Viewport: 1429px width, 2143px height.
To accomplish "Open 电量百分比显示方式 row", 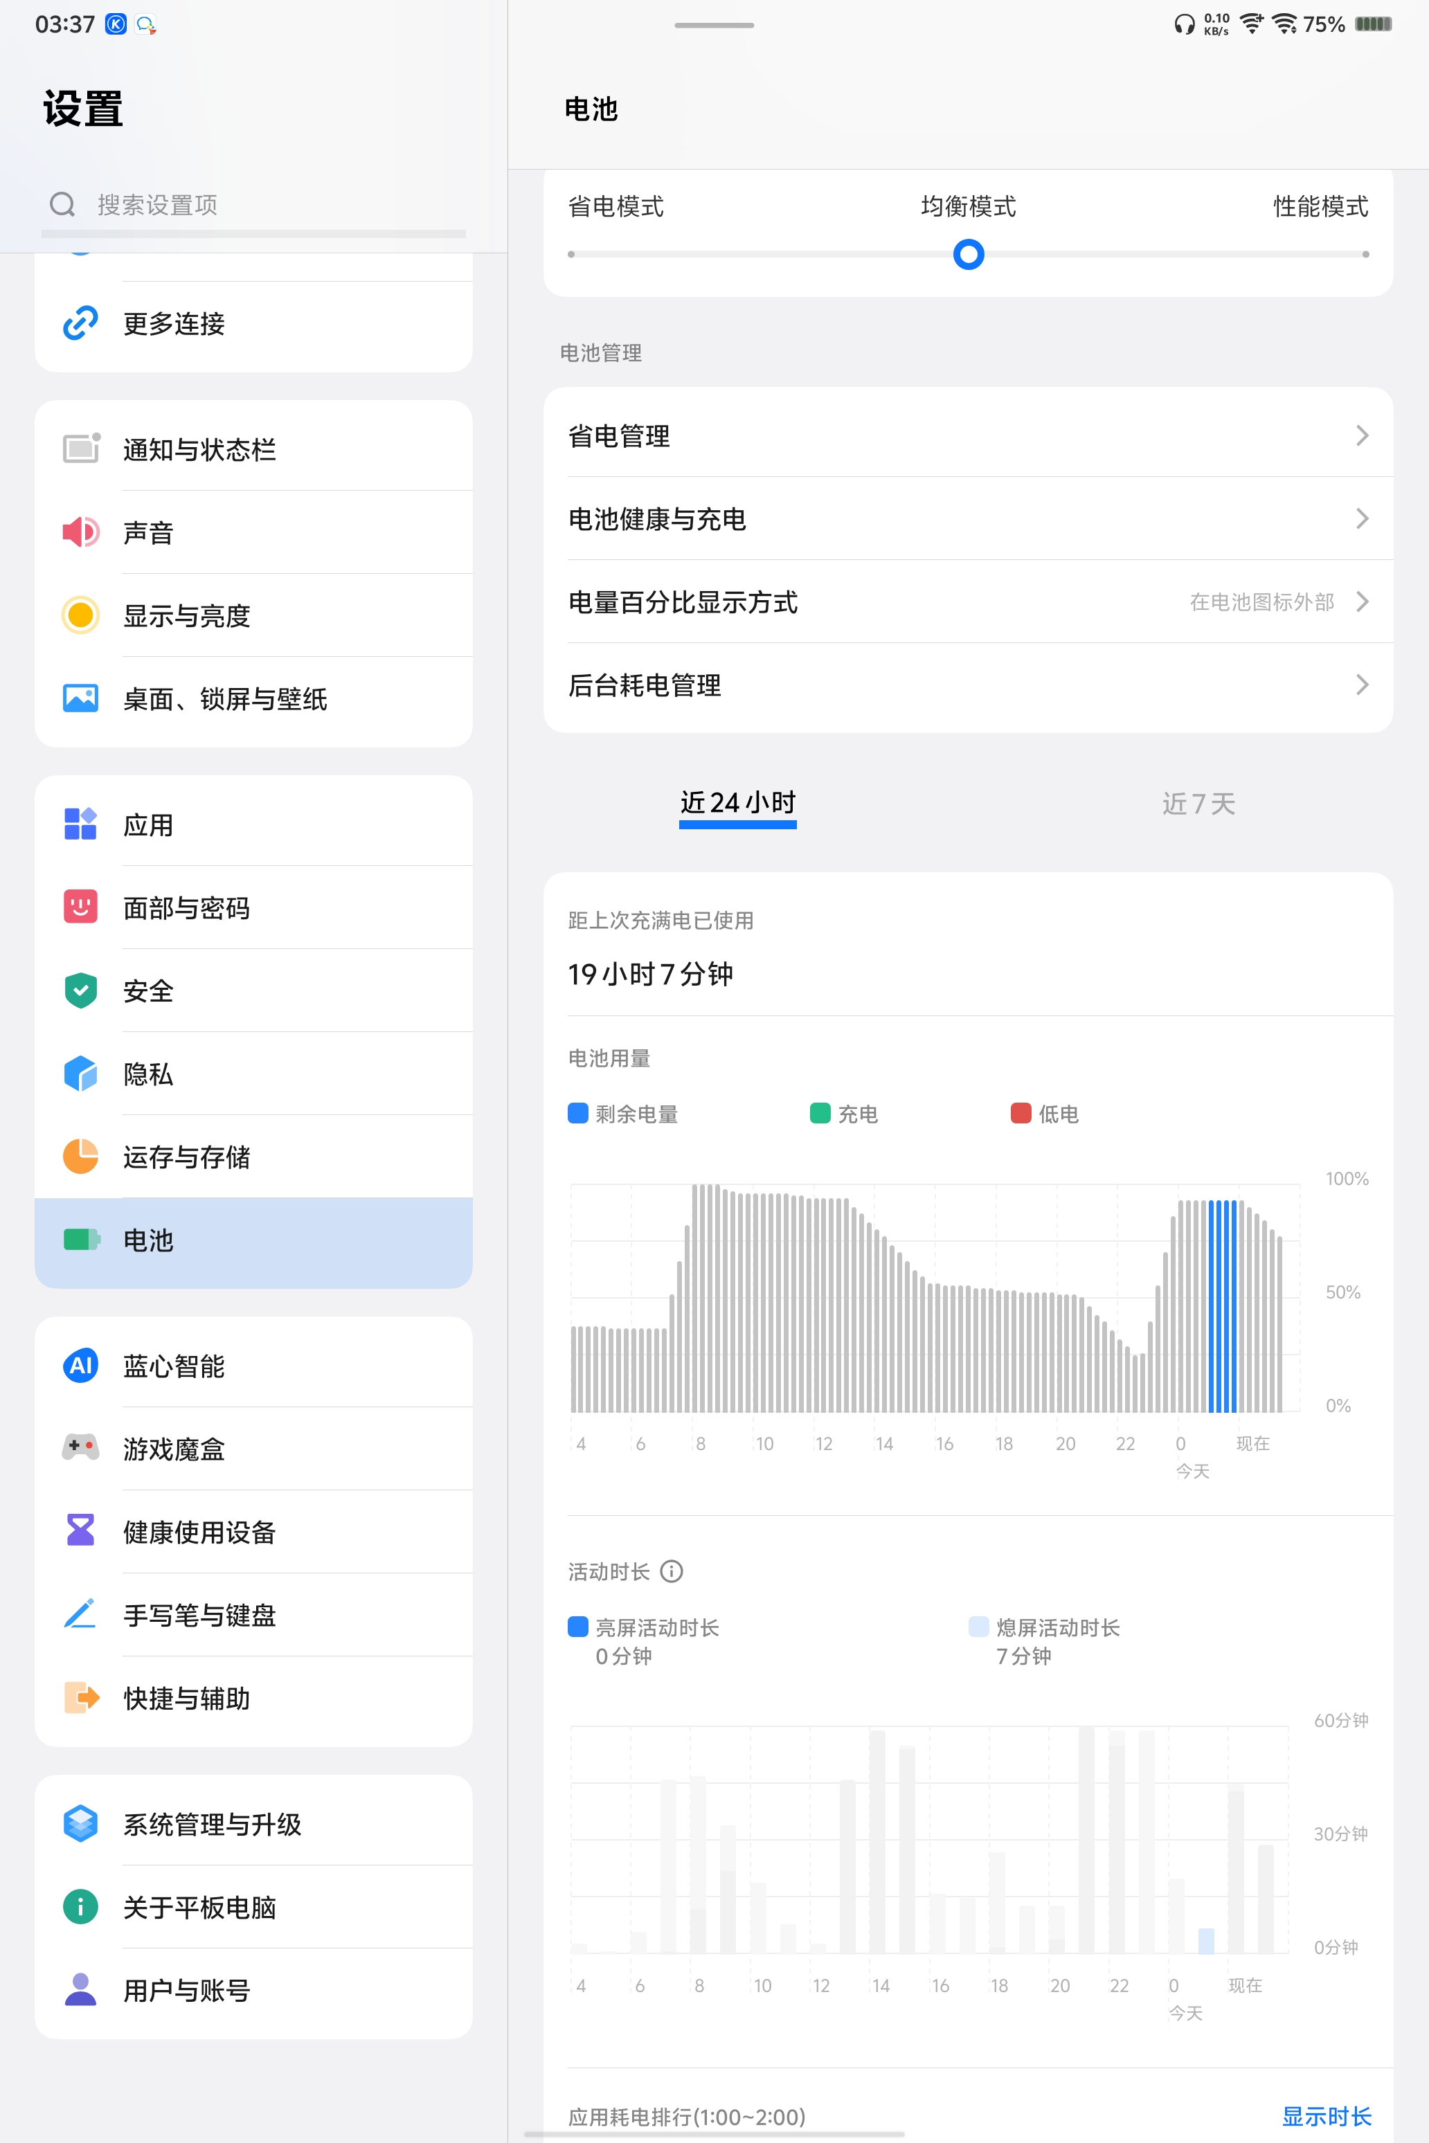I will (968, 602).
